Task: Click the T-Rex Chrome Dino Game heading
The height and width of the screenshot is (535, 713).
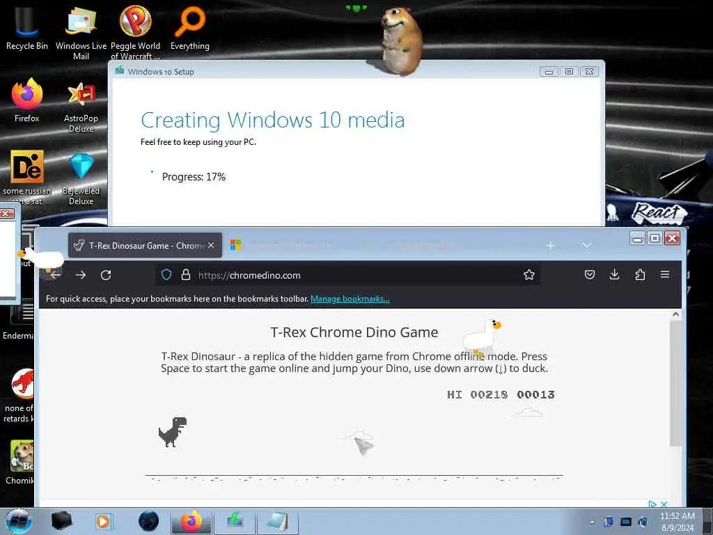Action: pos(354,332)
